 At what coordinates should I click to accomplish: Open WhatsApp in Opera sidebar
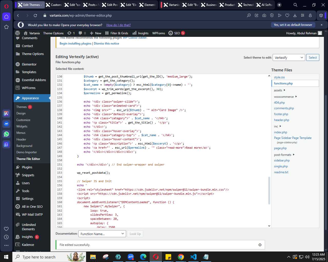click(x=6, y=134)
